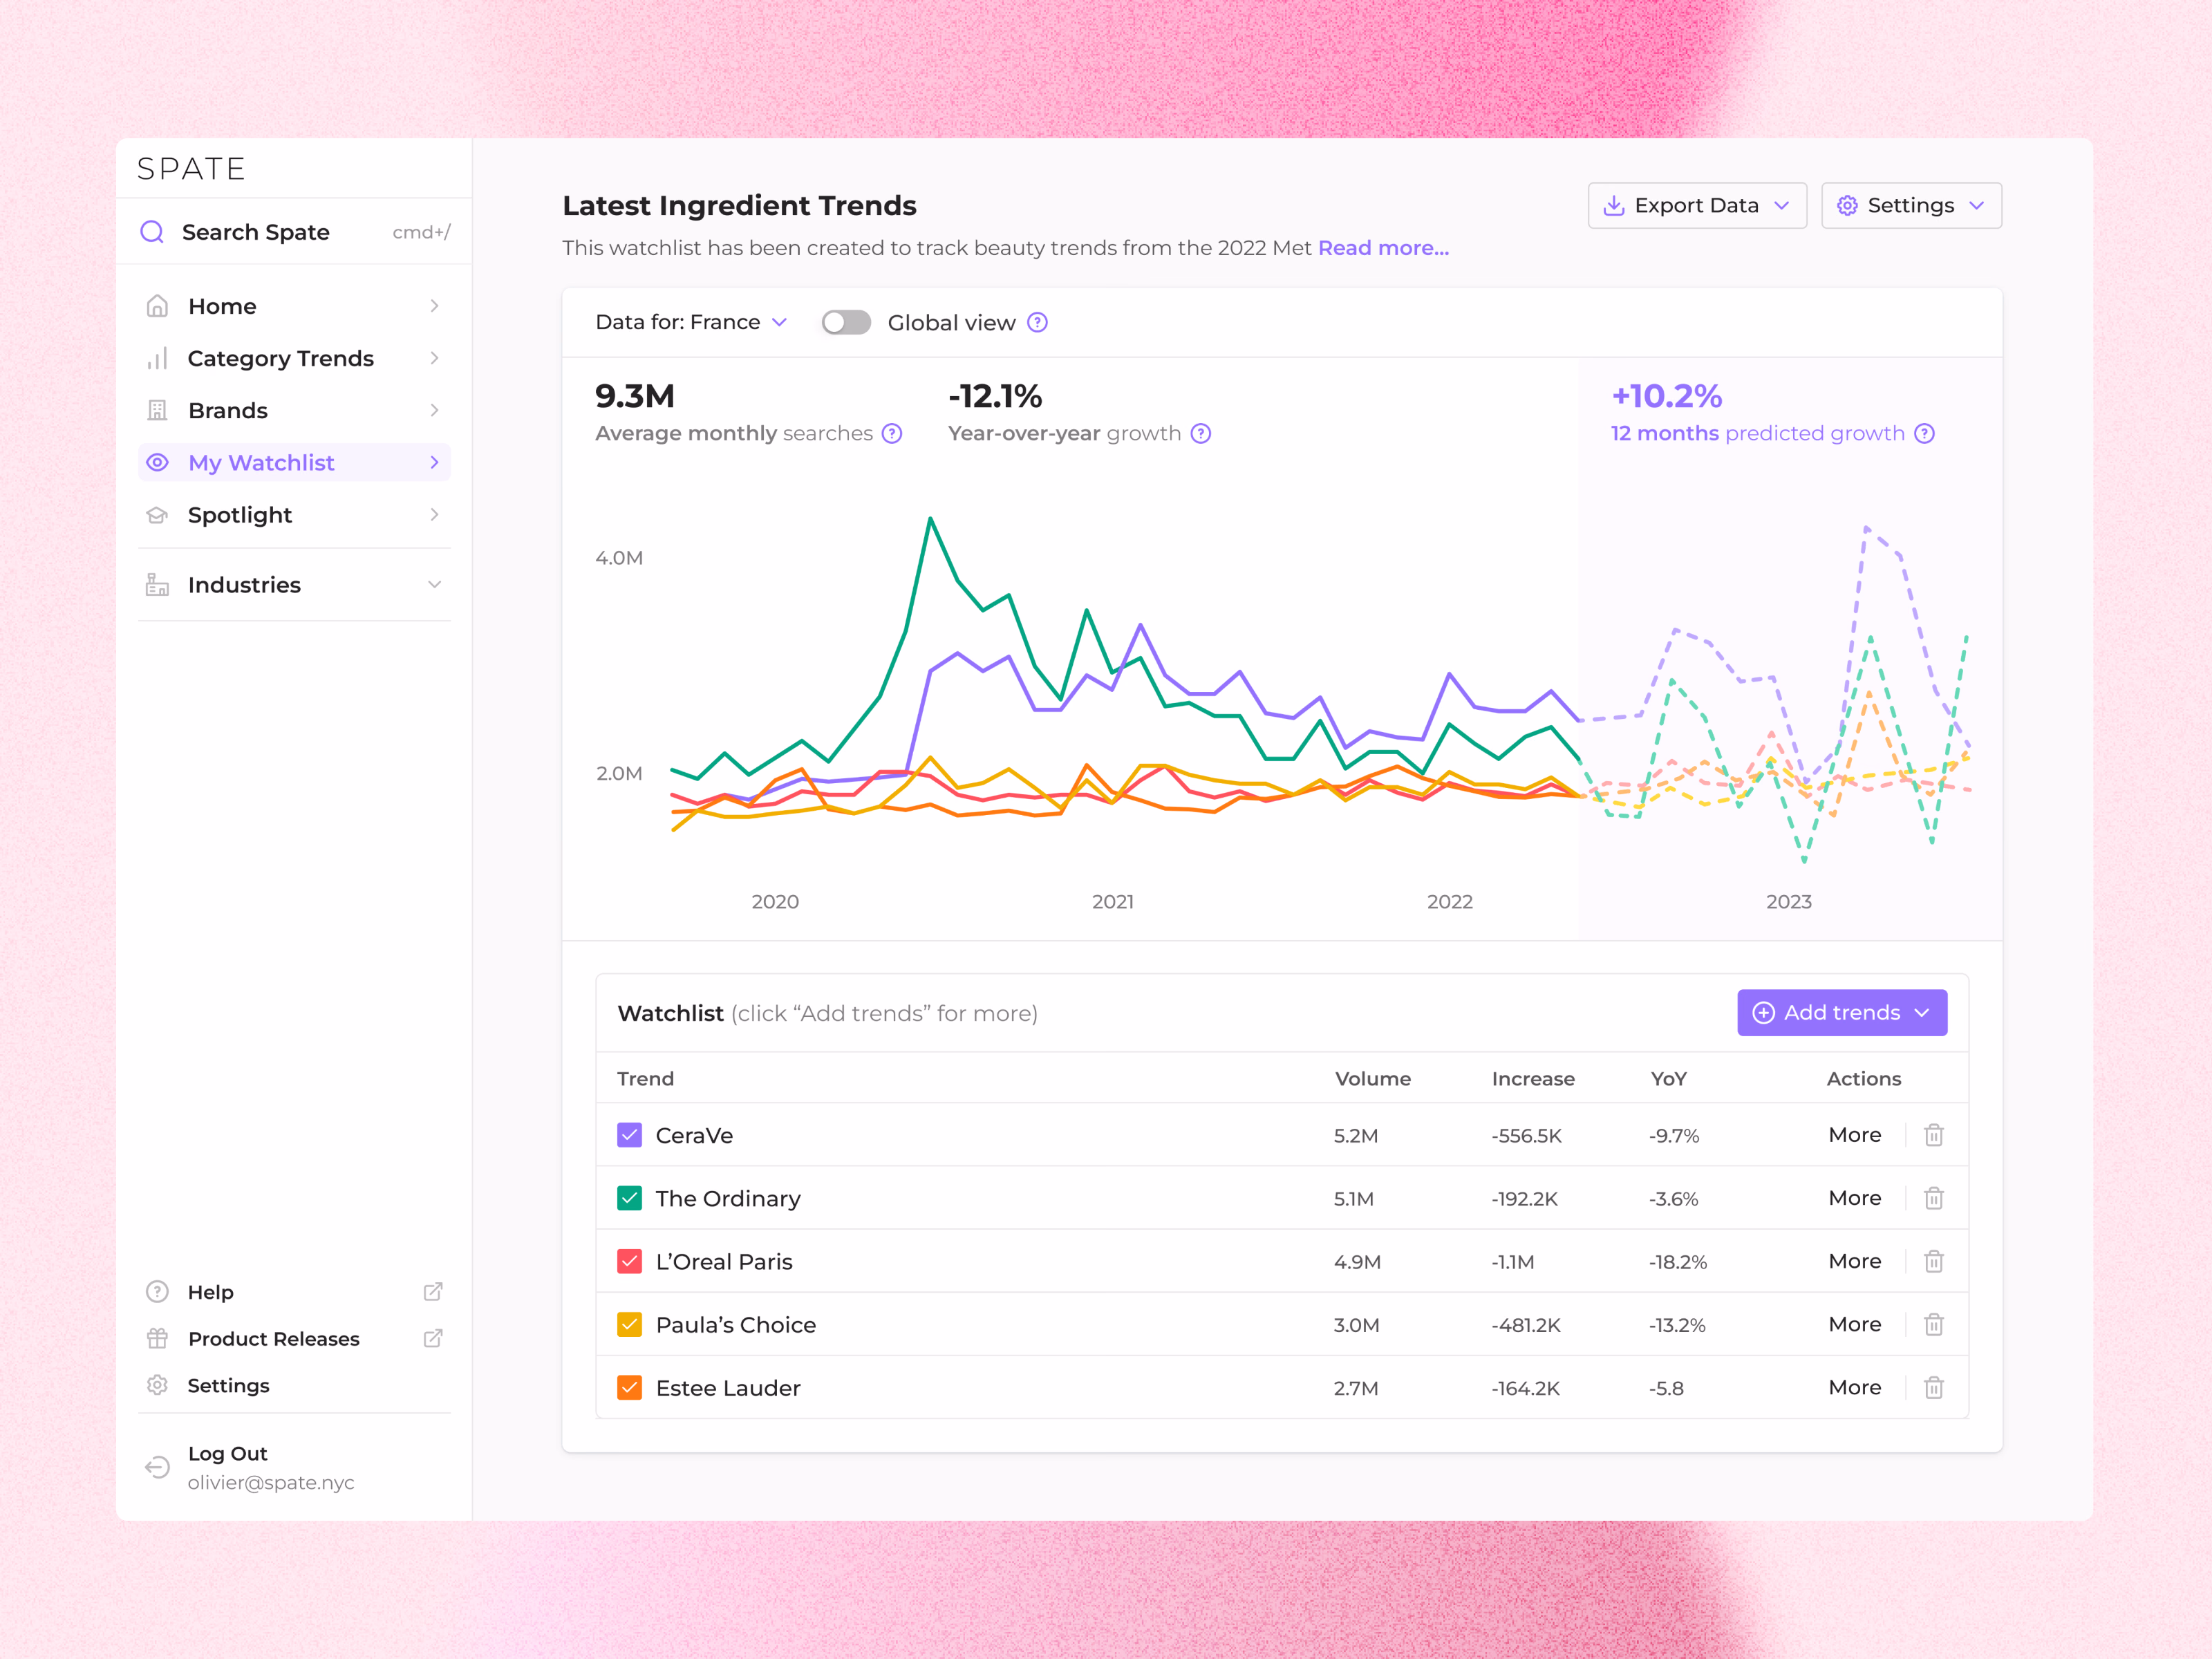
Task: Uncheck the Paula's Choice checkbox
Action: click(x=630, y=1324)
